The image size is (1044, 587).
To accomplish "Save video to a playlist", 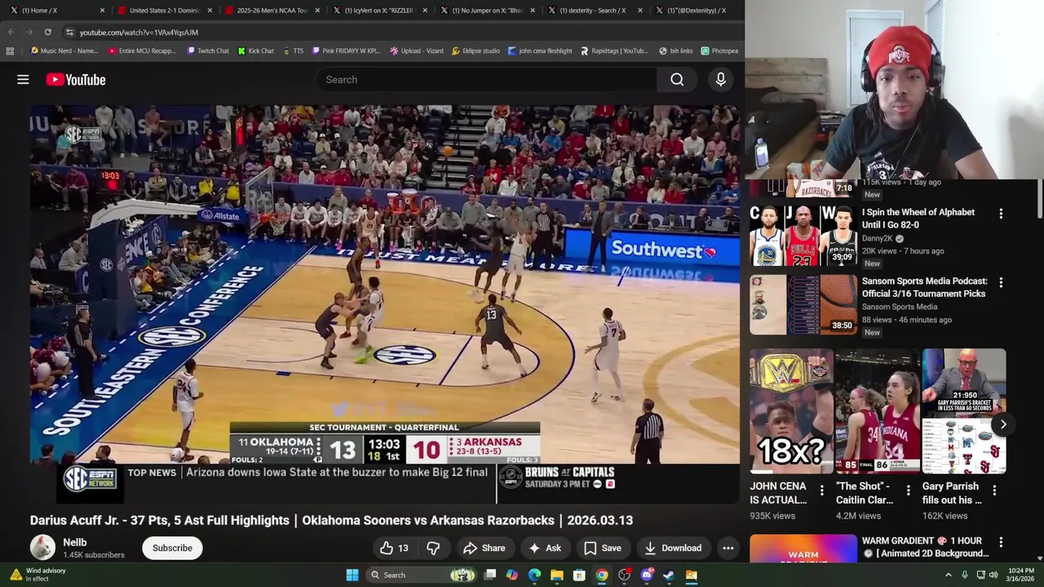I will point(602,548).
